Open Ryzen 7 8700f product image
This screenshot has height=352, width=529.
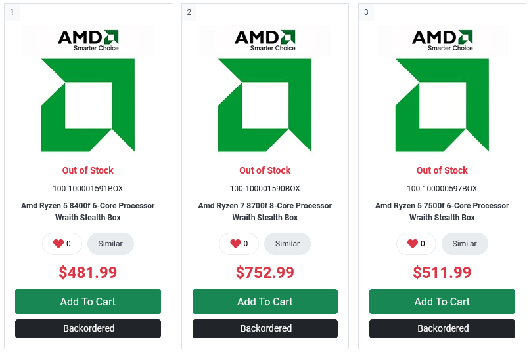(x=265, y=105)
